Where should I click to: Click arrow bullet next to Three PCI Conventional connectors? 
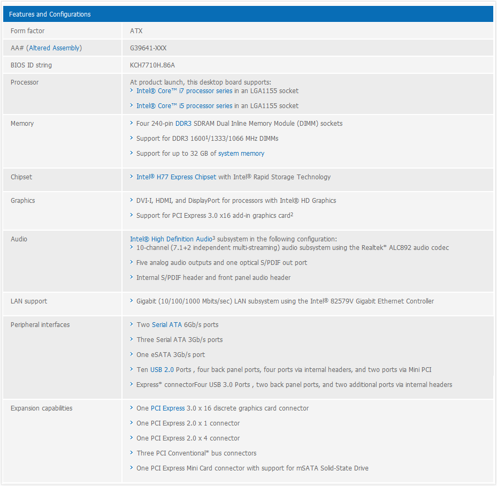(x=132, y=453)
